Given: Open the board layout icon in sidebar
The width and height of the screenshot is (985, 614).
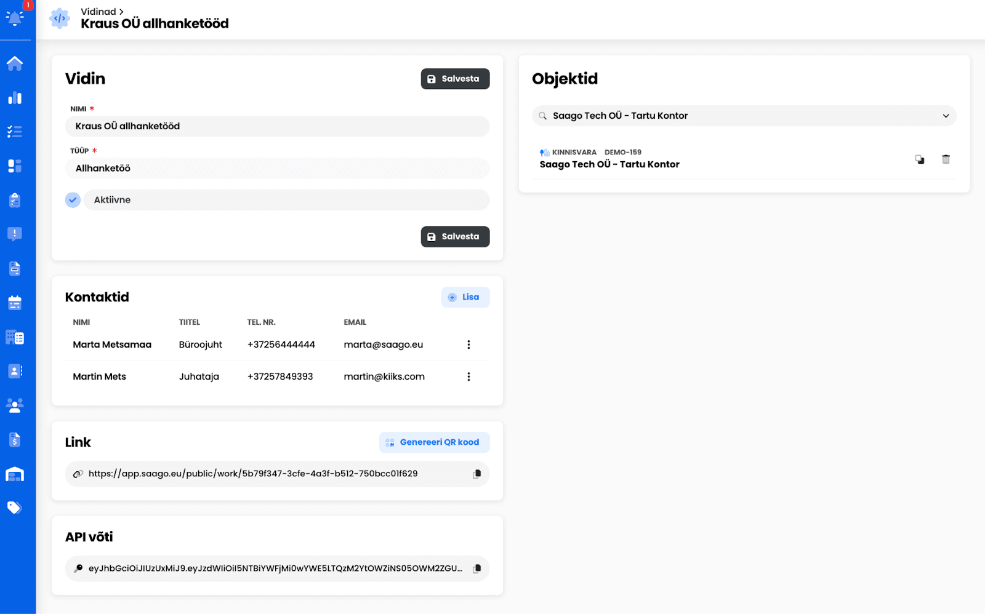Looking at the screenshot, I should 15,166.
